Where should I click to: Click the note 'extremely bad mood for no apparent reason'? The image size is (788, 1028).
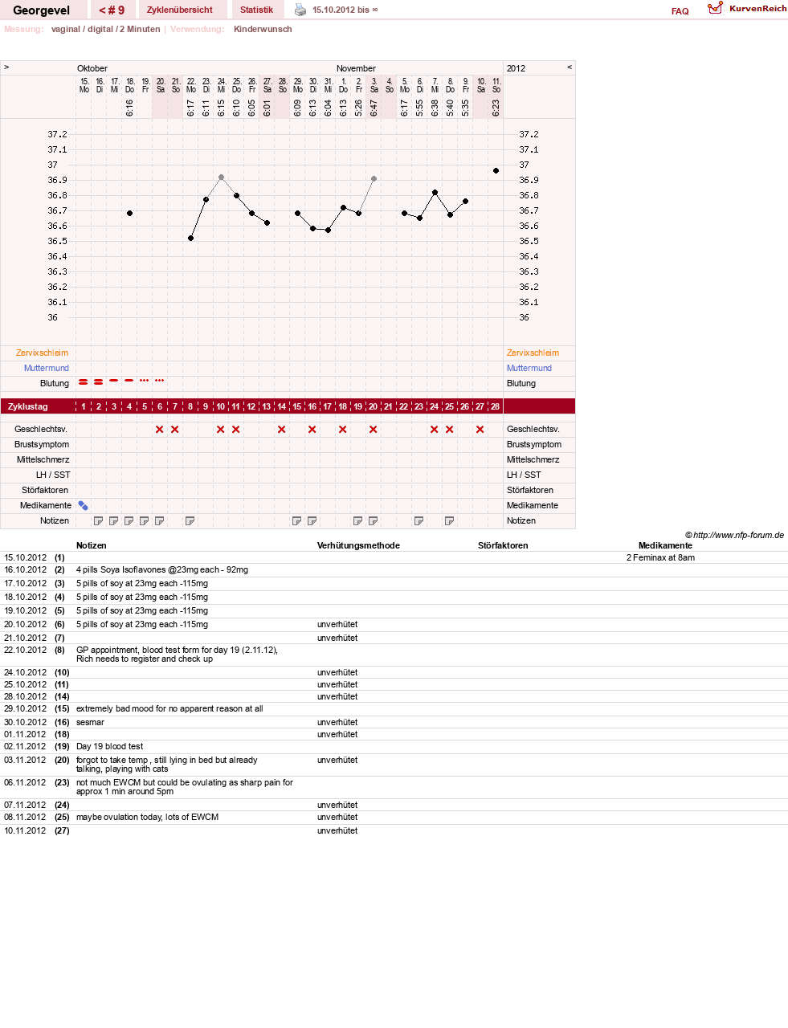click(169, 708)
